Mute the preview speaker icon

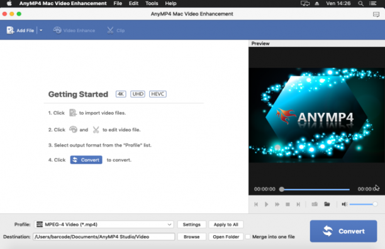click(345, 204)
